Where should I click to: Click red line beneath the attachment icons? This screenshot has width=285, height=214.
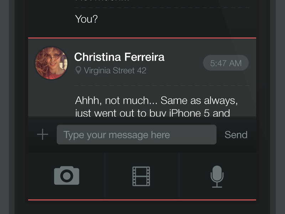click(x=142, y=200)
